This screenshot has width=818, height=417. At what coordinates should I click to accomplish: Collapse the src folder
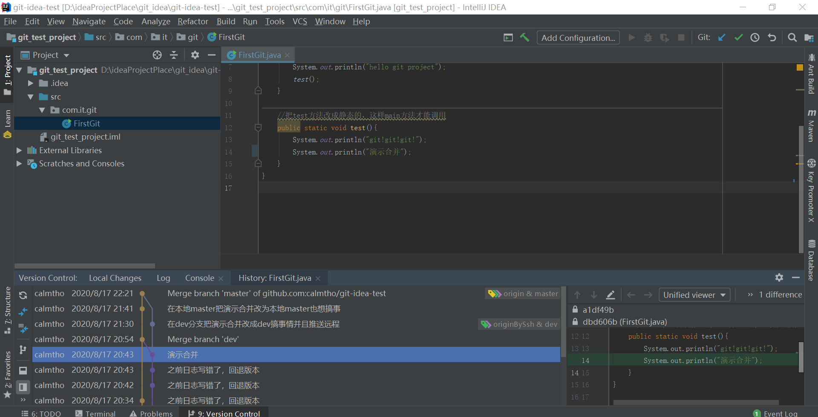tap(30, 97)
